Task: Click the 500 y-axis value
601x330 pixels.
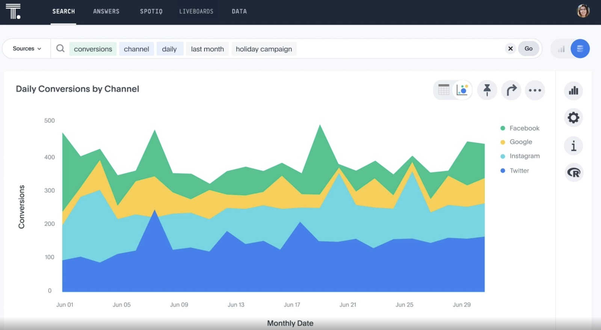Action: pos(49,121)
